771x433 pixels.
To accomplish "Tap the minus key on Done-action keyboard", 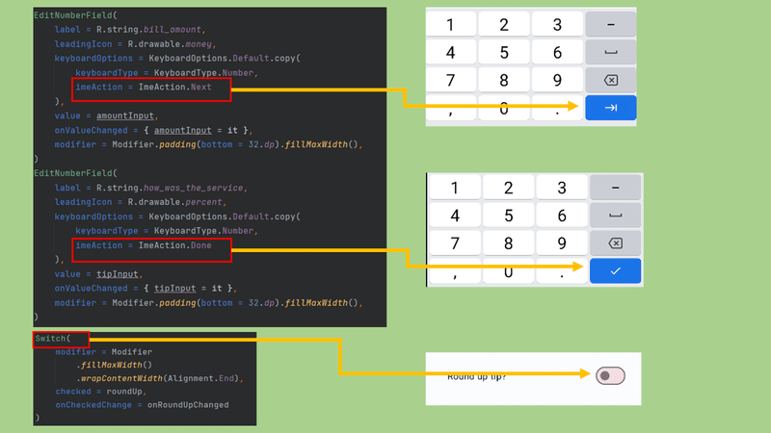I will pos(615,187).
